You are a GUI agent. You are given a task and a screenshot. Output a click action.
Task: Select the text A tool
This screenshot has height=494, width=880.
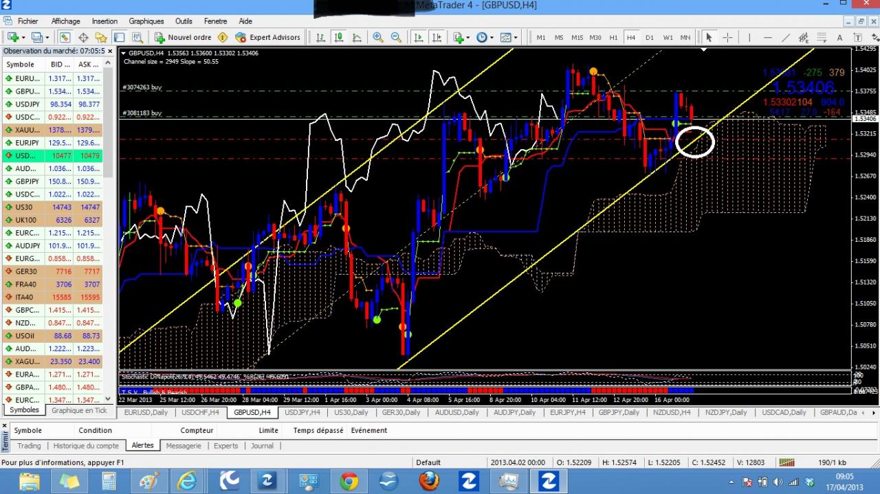(839, 37)
